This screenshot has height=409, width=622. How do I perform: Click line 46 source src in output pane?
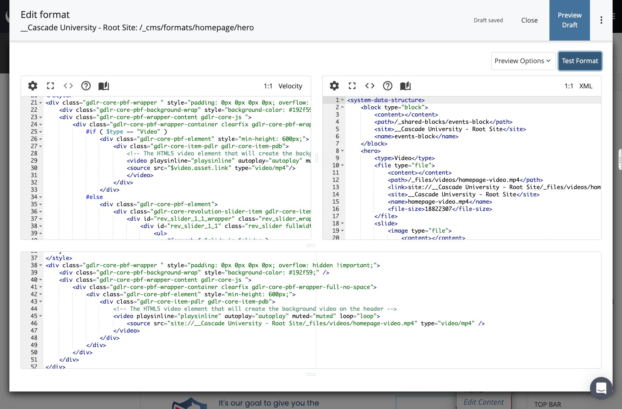[306, 324]
